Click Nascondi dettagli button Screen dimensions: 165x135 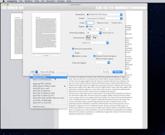tap(48, 72)
